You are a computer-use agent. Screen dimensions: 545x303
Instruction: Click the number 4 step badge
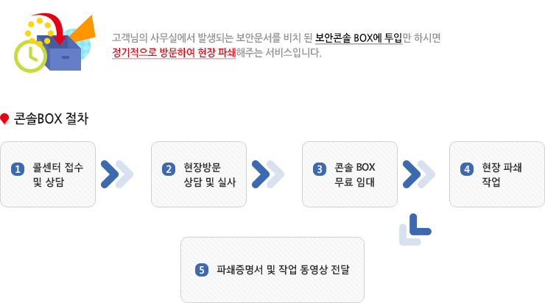(x=467, y=169)
